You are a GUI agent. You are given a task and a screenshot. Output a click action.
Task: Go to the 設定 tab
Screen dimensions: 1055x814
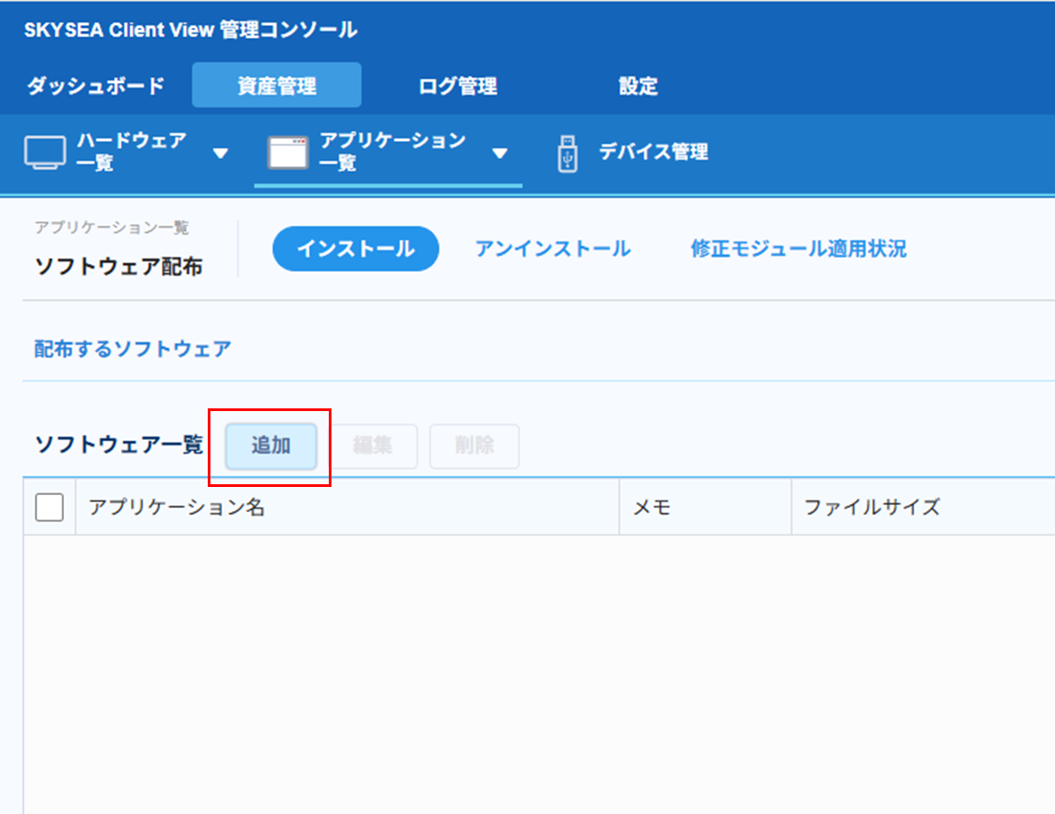tap(638, 87)
